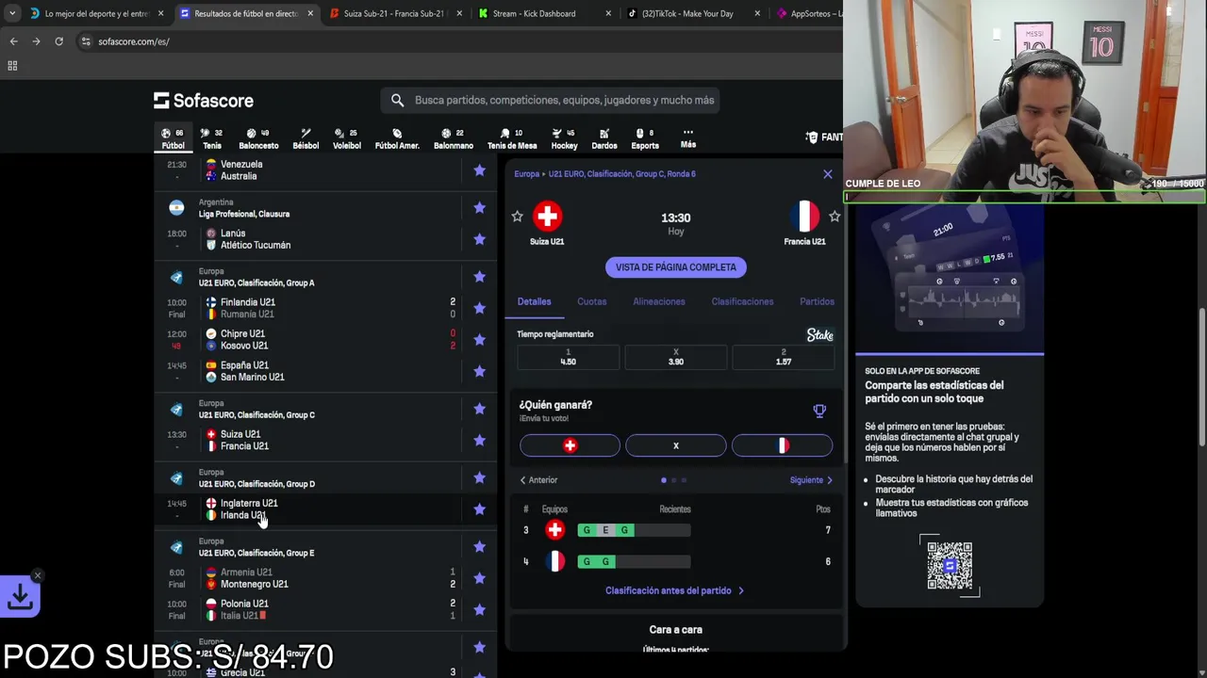Switch to the Cuotas tab
Screen dimensions: 1207x678
[x=591, y=301]
